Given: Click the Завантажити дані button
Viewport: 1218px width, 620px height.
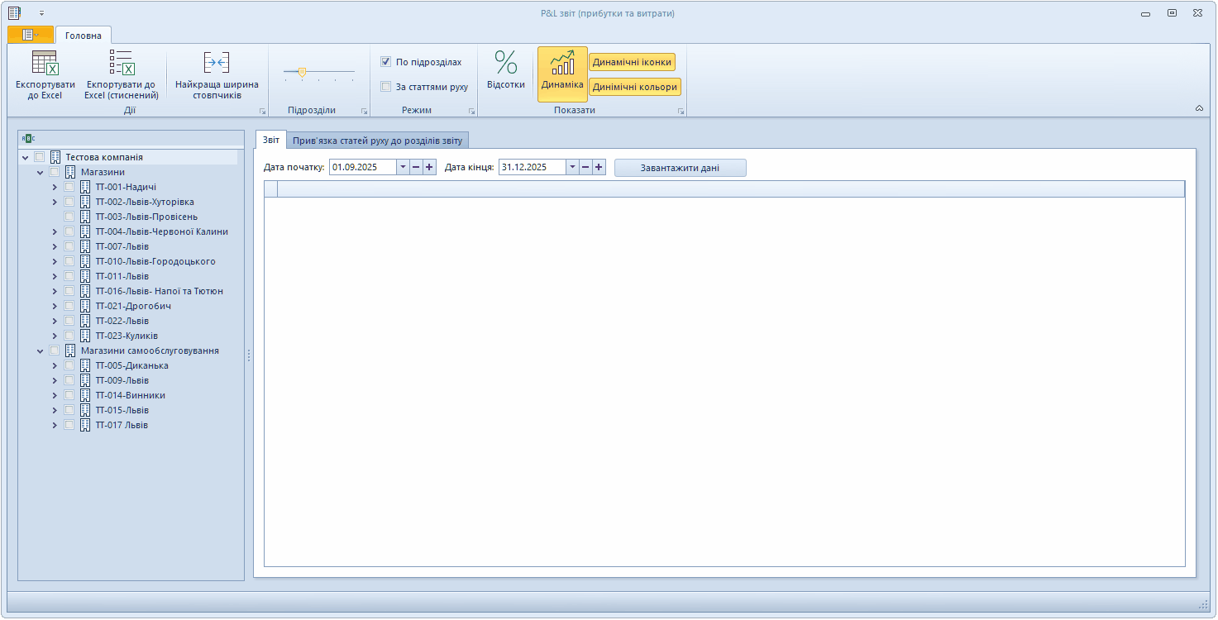Looking at the screenshot, I should pyautogui.click(x=680, y=168).
